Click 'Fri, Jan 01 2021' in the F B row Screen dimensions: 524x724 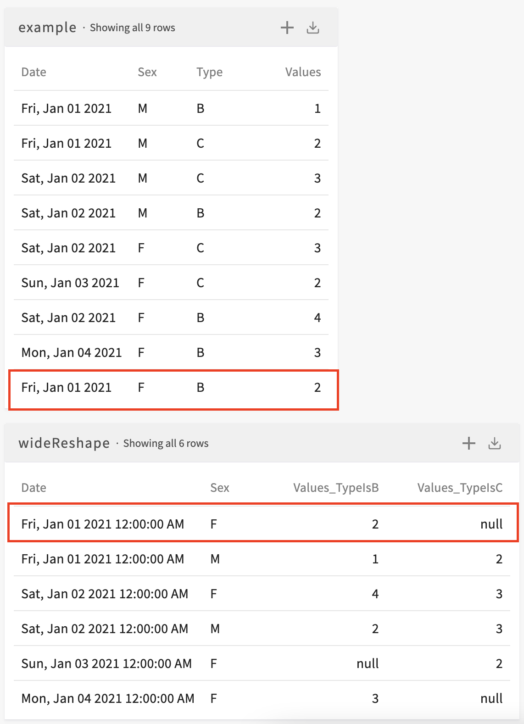pos(67,388)
